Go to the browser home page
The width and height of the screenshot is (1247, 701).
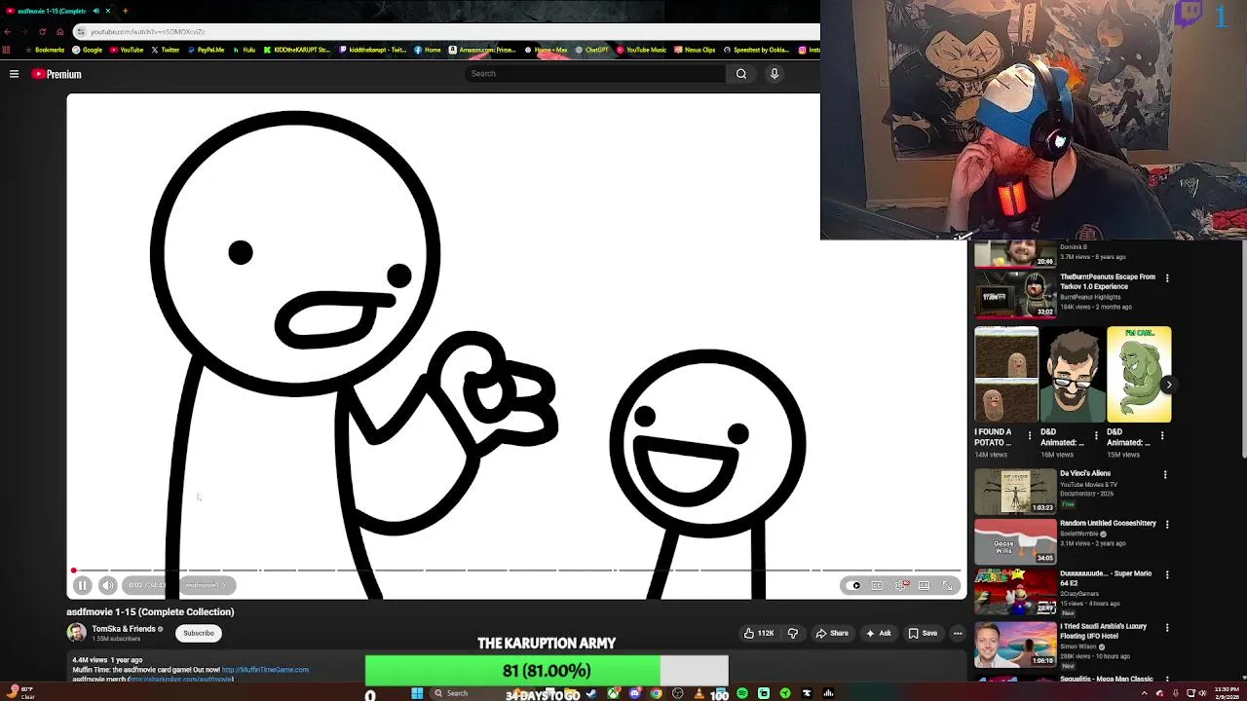coord(60,31)
